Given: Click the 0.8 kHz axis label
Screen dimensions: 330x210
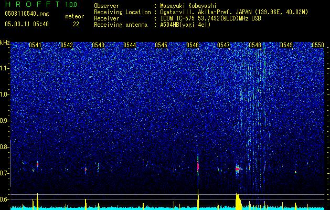Looking at the screenshot, I should 4,147.
